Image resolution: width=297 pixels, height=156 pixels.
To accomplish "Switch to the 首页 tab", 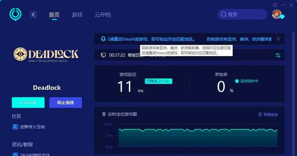I will pyautogui.click(x=54, y=14).
